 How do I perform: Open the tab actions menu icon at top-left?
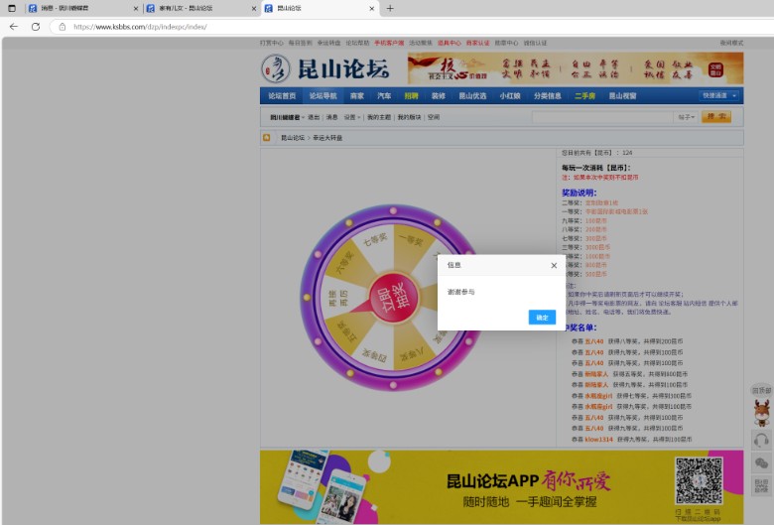pyautogui.click(x=12, y=8)
